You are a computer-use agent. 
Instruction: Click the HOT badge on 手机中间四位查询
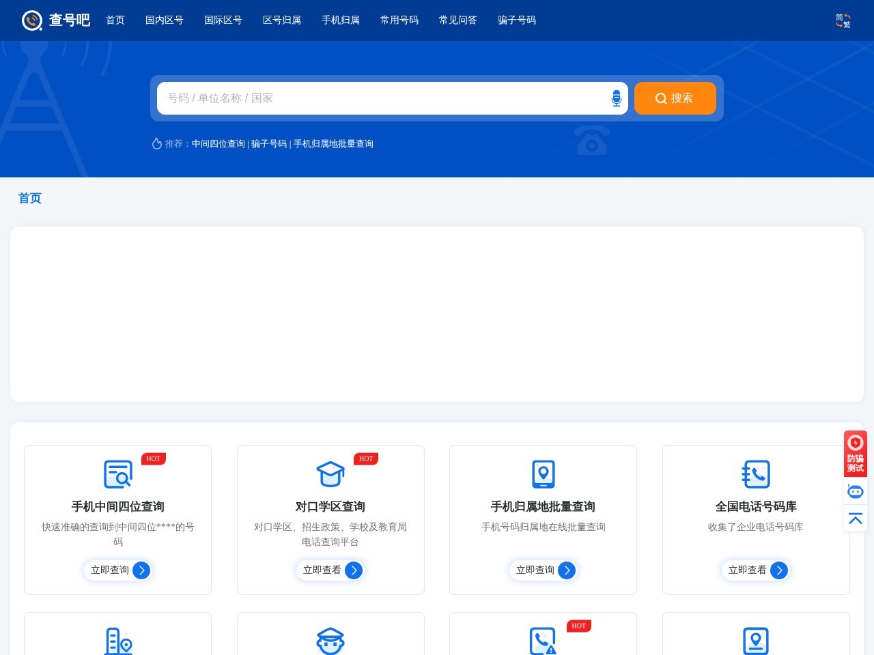pos(153,458)
